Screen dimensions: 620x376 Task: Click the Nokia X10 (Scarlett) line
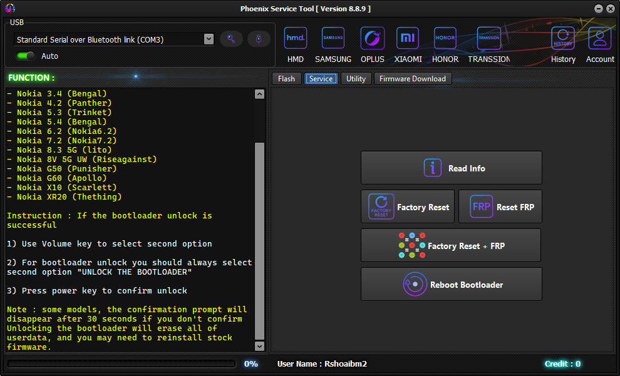pos(61,188)
